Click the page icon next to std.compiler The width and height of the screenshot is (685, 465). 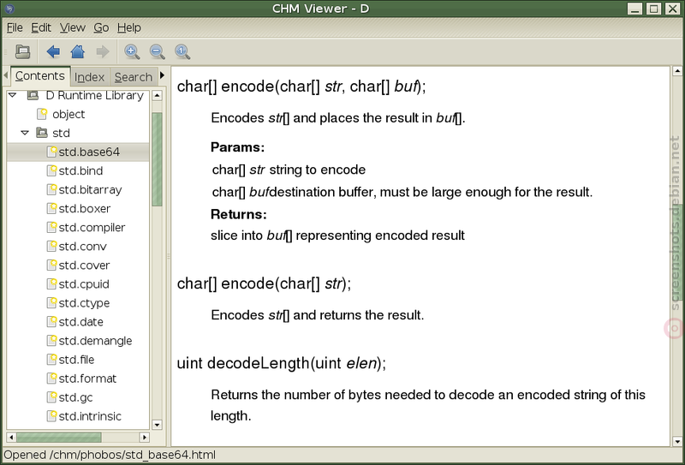51,227
